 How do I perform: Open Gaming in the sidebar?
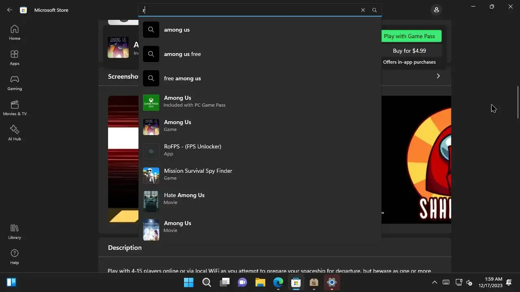click(x=15, y=83)
